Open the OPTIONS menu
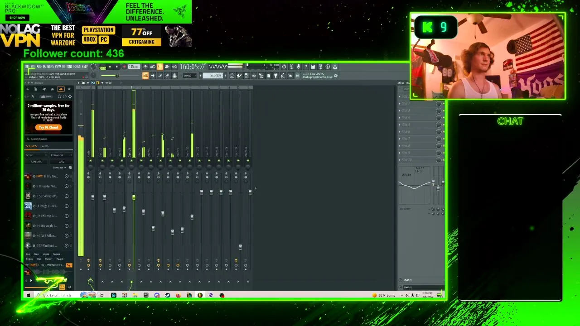Screen dimensions: 580x326 [67, 67]
